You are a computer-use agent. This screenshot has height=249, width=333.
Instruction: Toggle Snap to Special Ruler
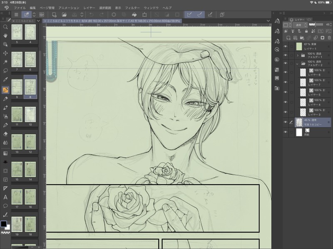click(200, 15)
